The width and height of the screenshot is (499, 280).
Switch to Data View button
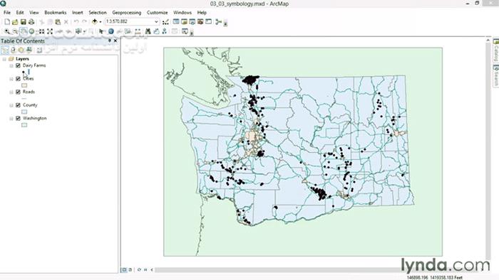124,270
